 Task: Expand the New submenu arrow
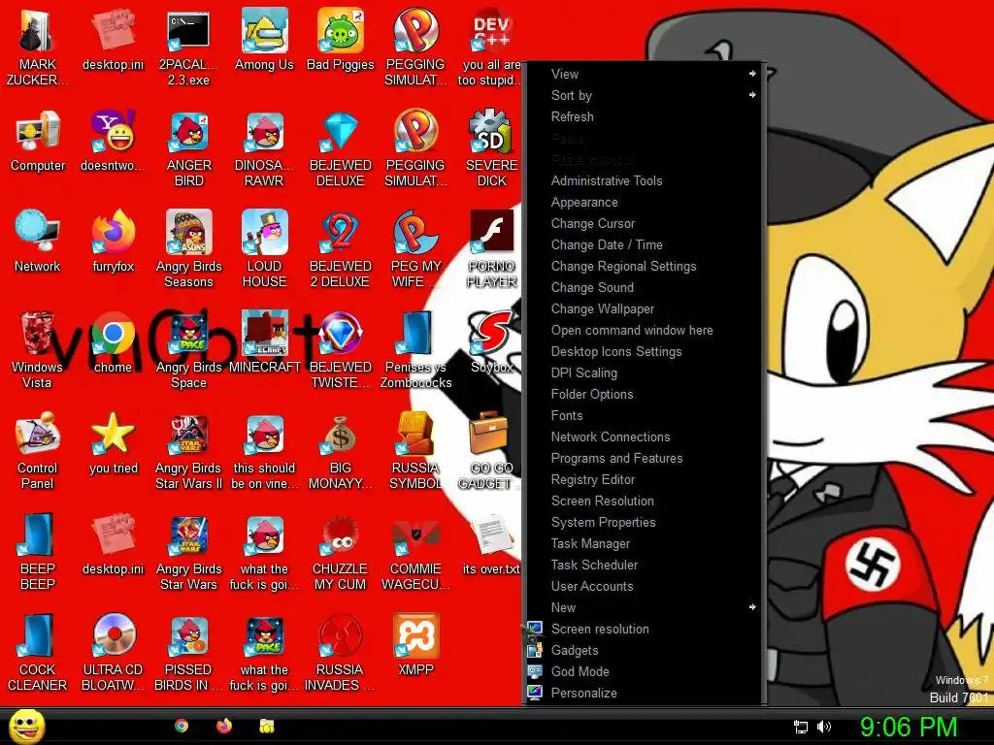[x=752, y=607]
